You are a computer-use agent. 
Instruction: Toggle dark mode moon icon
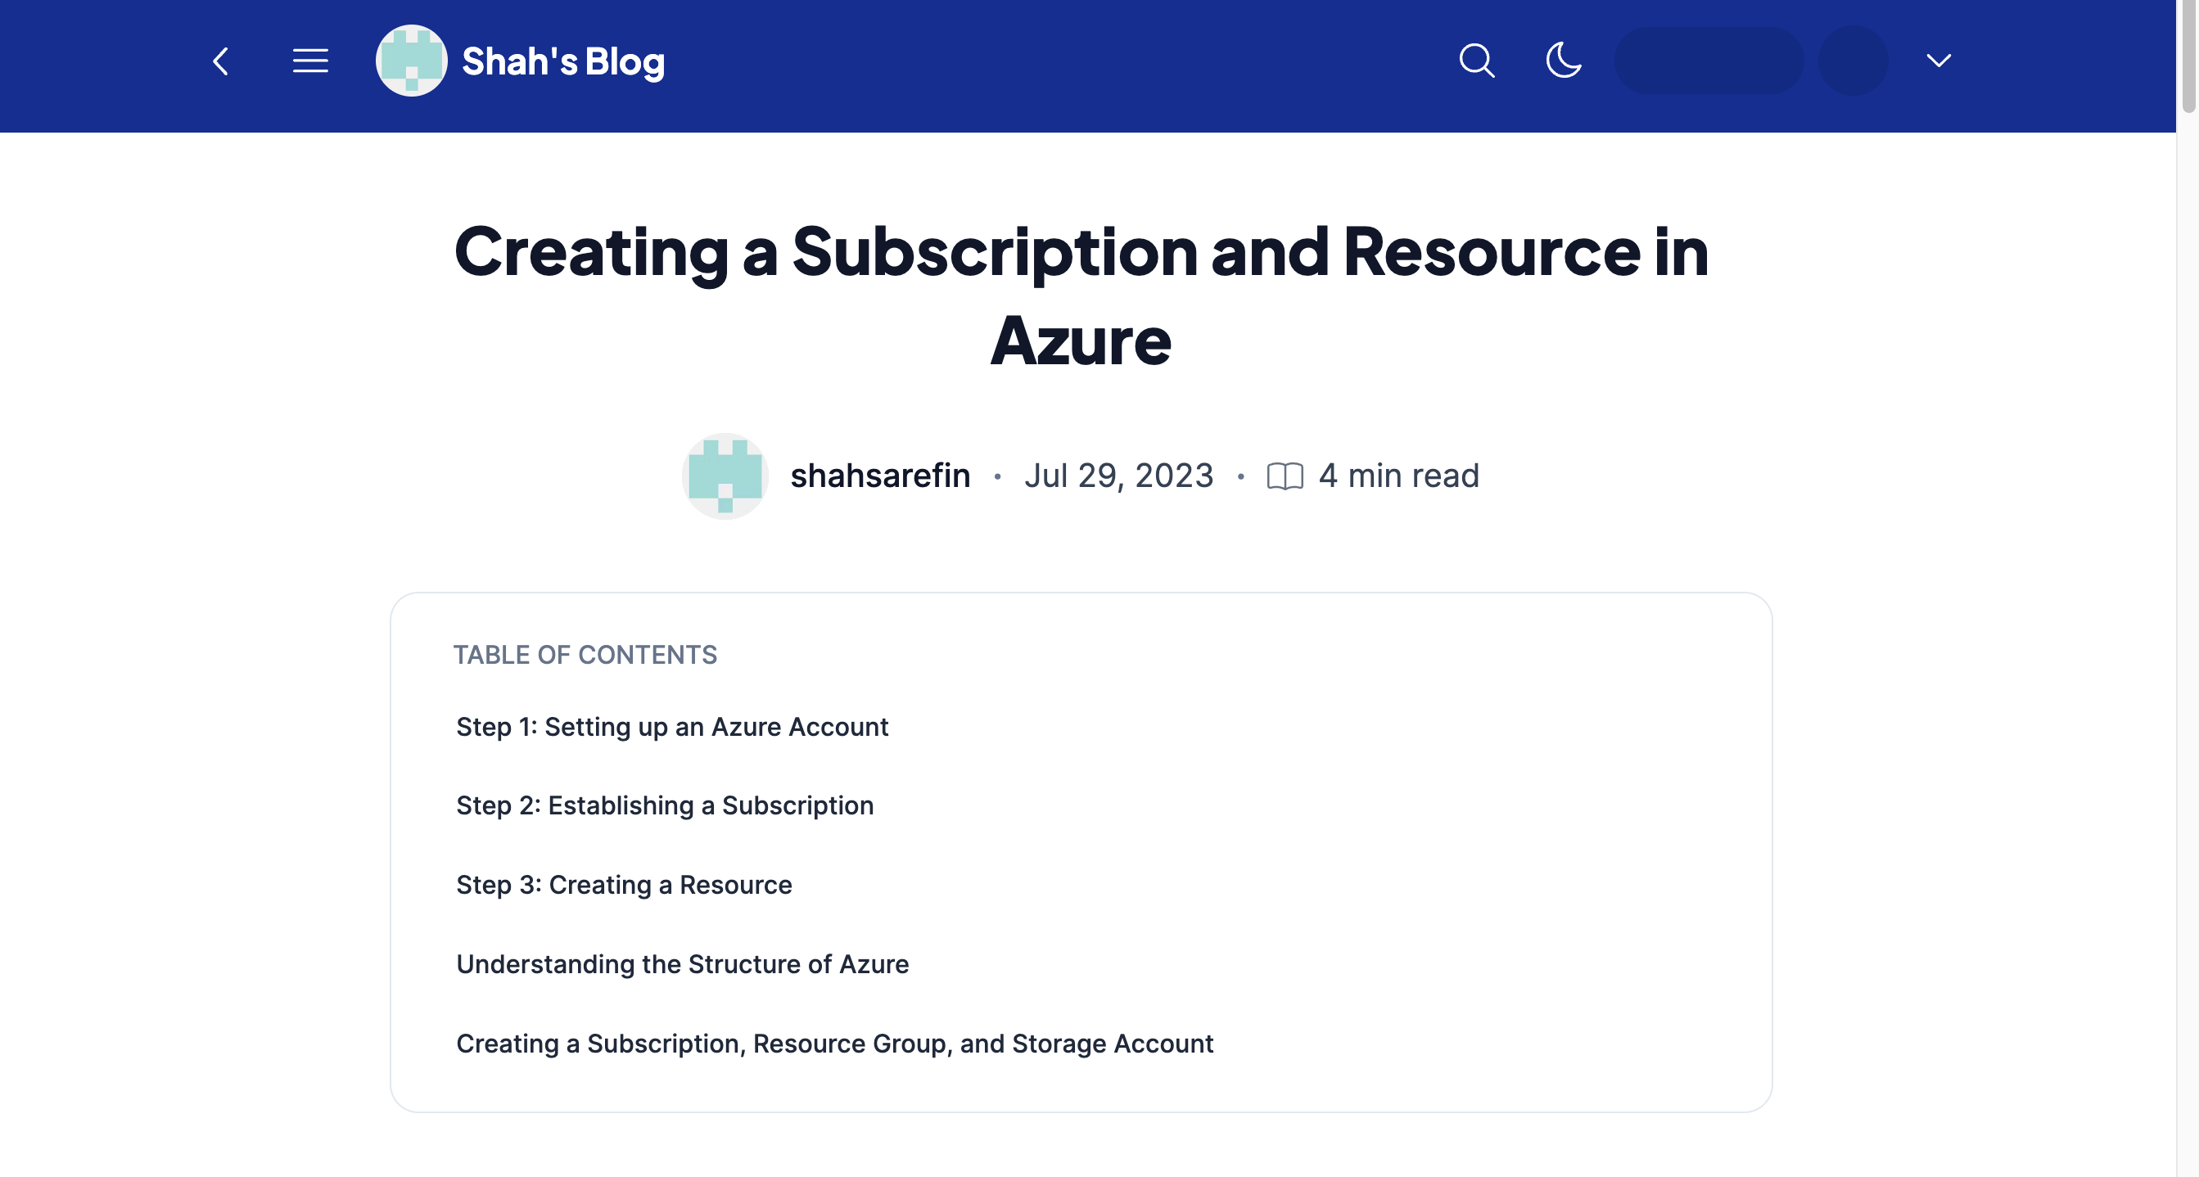coord(1563,61)
